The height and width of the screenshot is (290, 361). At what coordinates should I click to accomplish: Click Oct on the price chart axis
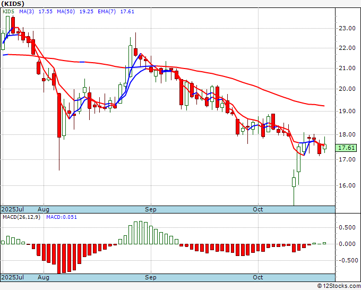pyautogui.click(x=258, y=209)
